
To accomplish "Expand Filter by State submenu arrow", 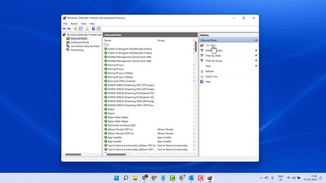I will (x=256, y=55).
